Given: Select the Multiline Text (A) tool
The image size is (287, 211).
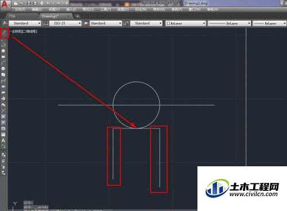Looking at the screenshot, I should (3, 140).
